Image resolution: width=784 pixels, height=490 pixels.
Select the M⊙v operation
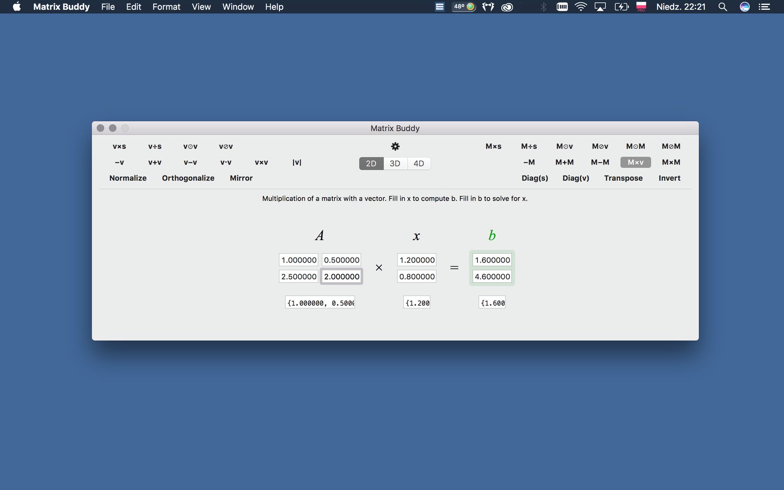[x=565, y=146]
